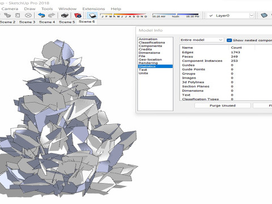The image size is (272, 204).
Task: Click the Redo arrow icon
Action: point(52,15)
